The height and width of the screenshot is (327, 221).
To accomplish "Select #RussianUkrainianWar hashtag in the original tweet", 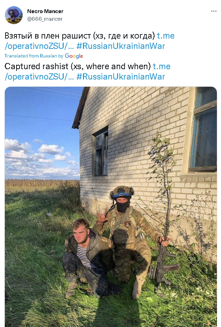I will pyautogui.click(x=121, y=46).
